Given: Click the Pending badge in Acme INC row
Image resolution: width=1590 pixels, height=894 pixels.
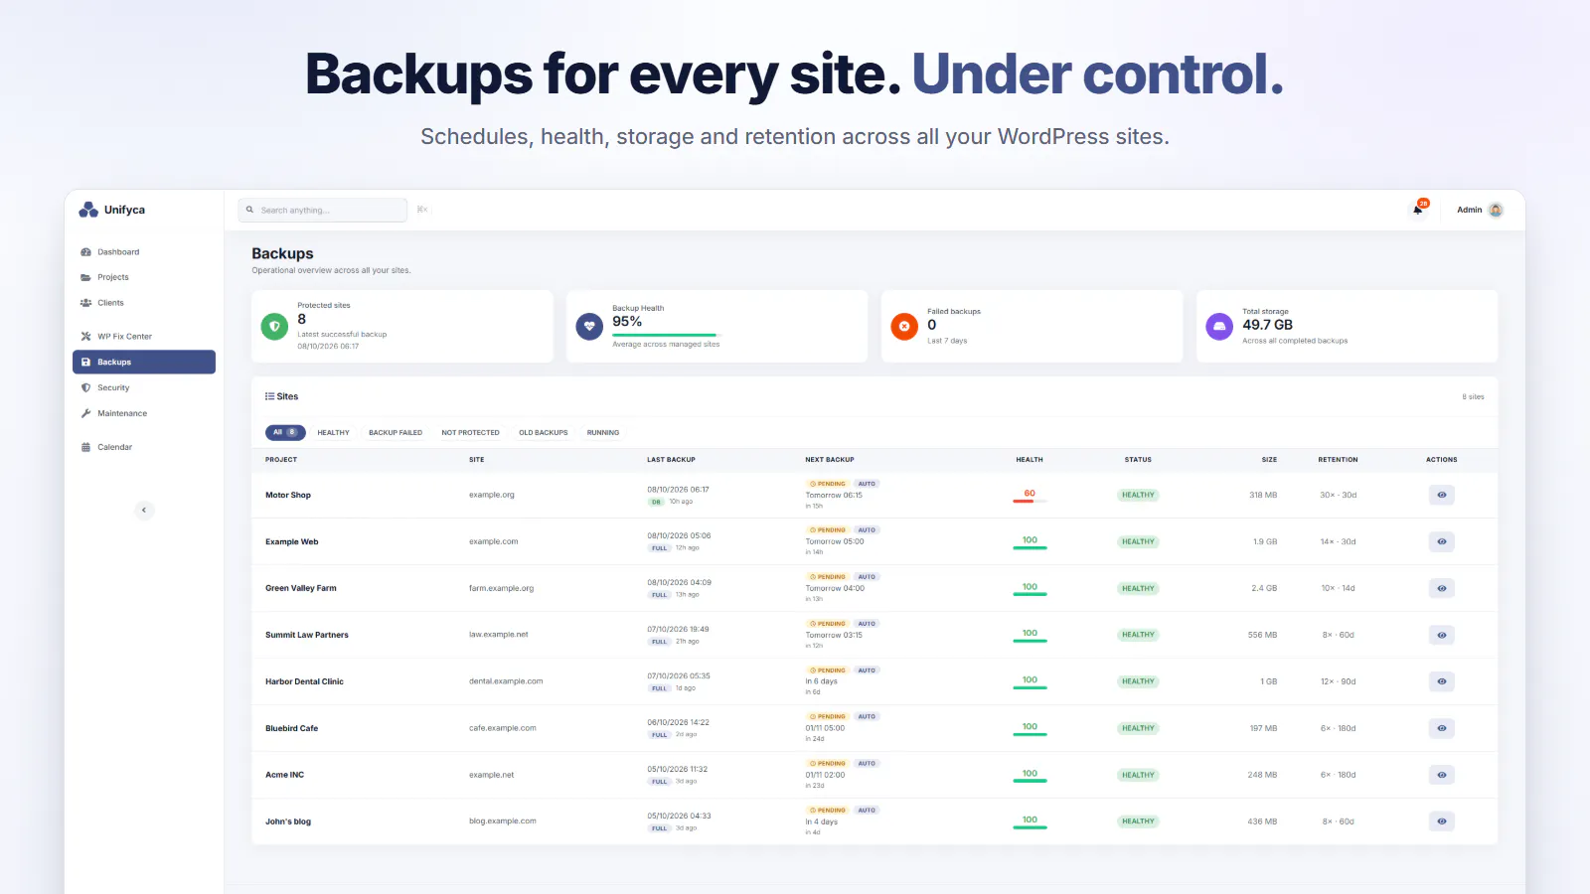Looking at the screenshot, I should click(828, 763).
